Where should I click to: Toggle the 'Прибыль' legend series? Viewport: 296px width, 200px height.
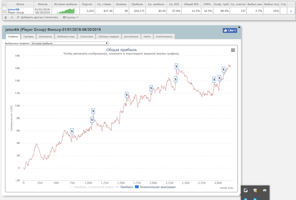pos(124,187)
